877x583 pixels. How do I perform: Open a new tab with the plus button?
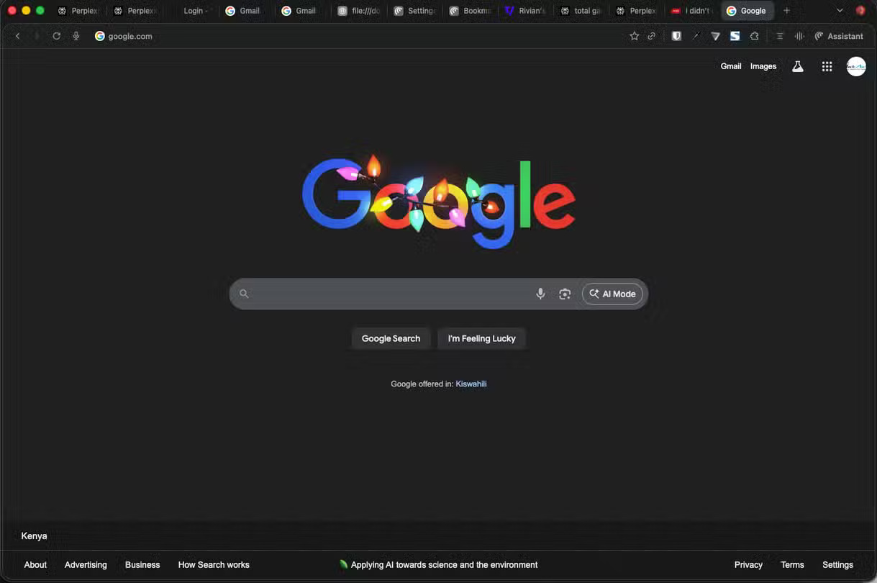point(786,10)
